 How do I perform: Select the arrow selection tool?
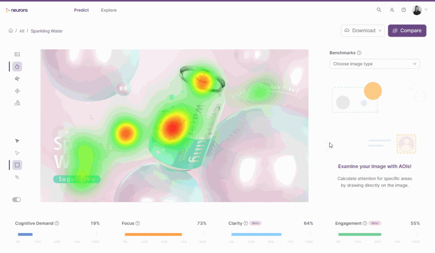click(17, 140)
